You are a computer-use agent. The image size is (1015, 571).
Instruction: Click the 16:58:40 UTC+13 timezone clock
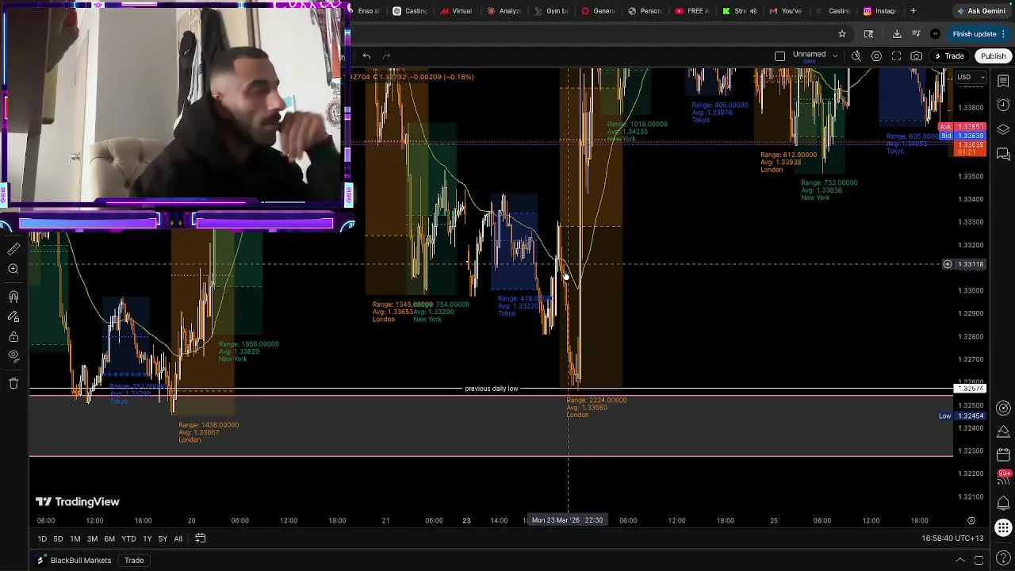pos(952,538)
